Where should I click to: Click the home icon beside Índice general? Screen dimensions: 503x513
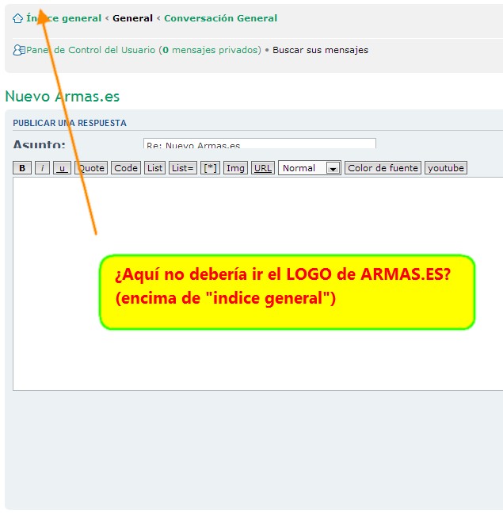tap(17, 18)
